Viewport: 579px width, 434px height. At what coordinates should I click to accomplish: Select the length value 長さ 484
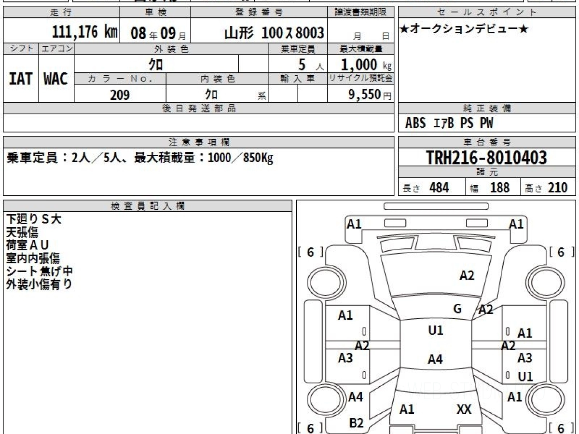click(426, 188)
